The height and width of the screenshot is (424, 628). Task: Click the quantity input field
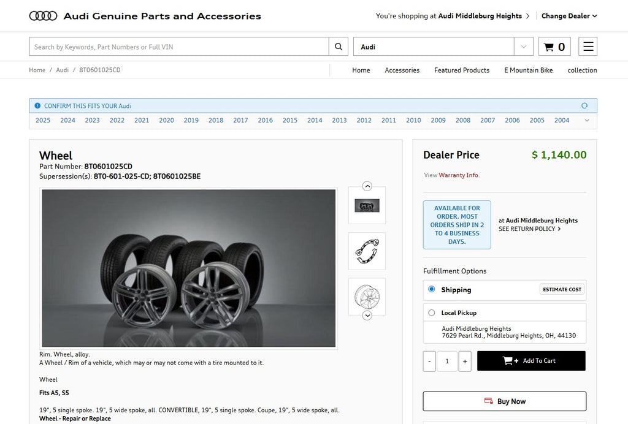pos(447,362)
